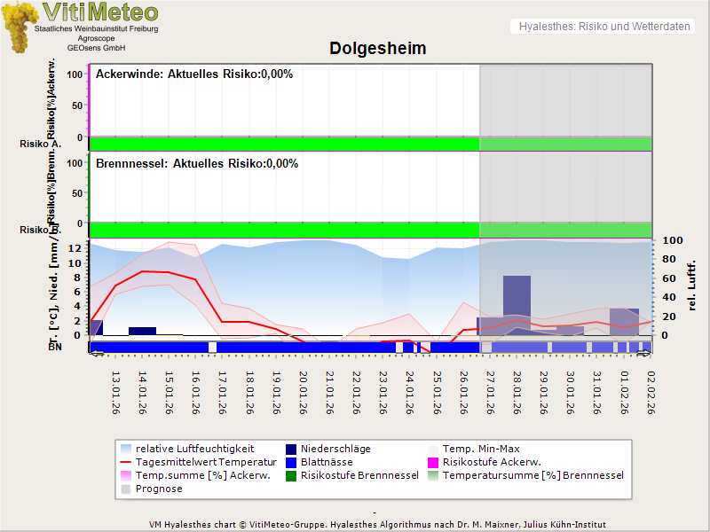Viewport: 710px width, 532px height.
Task: Click the magenta Risikostufe Ackerw. legend swatch
Action: point(432,462)
